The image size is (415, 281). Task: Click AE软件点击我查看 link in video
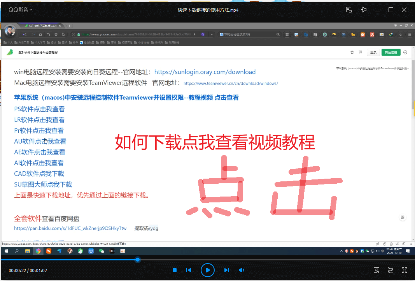pyautogui.click(x=40, y=152)
